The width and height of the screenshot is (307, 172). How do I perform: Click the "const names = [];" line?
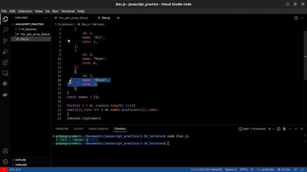point(83,97)
